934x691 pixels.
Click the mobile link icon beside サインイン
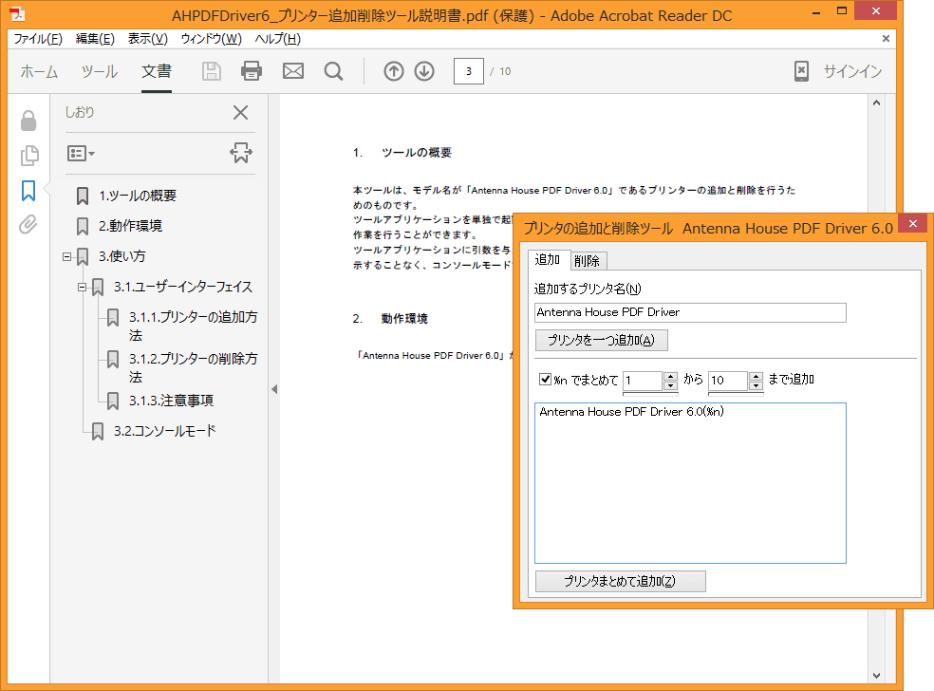click(801, 71)
